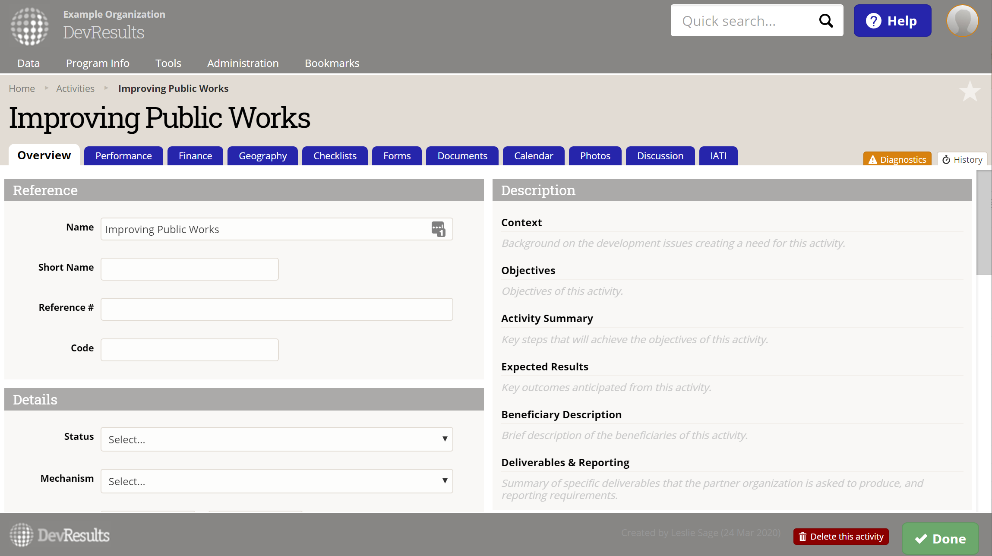Open Diagnostics with the warning icon
The width and height of the screenshot is (992, 556).
pyautogui.click(x=897, y=159)
